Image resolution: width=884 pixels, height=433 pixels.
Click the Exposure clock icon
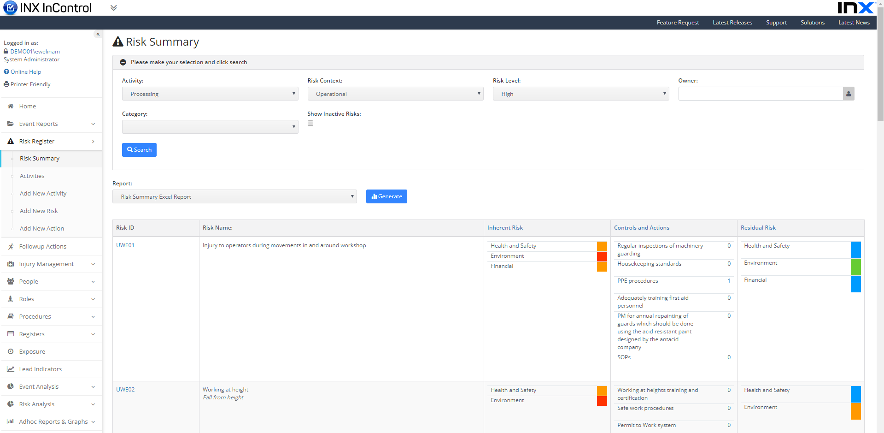tap(11, 351)
